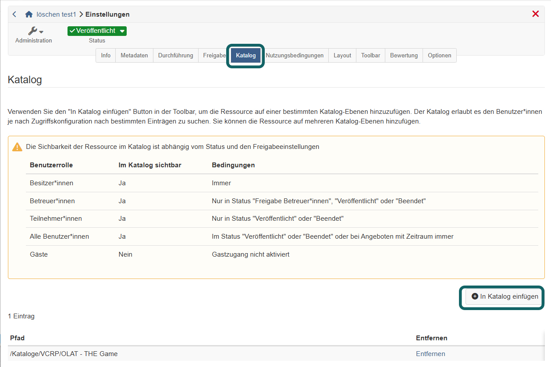Click Nein in the Gäste row
The height and width of the screenshot is (367, 551).
pos(125,254)
